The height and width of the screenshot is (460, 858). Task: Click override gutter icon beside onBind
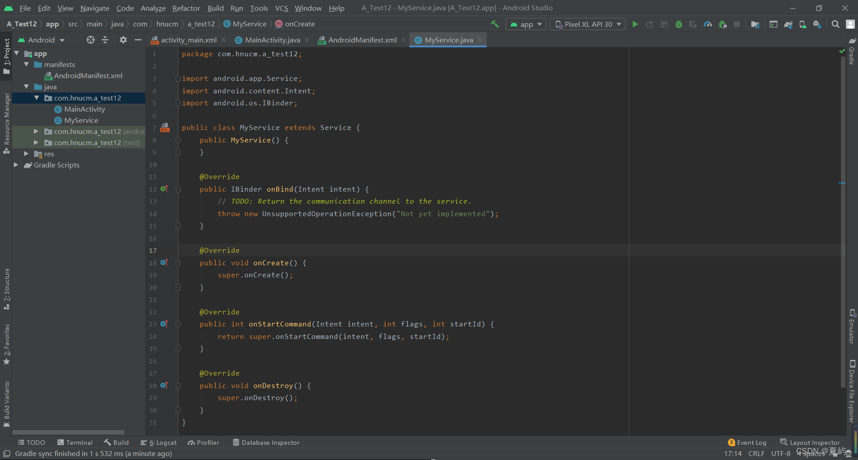[x=164, y=189]
